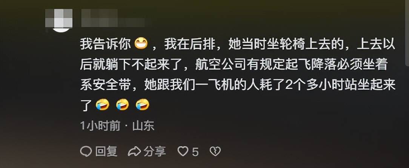Click the share arrow icon

click(x=134, y=151)
